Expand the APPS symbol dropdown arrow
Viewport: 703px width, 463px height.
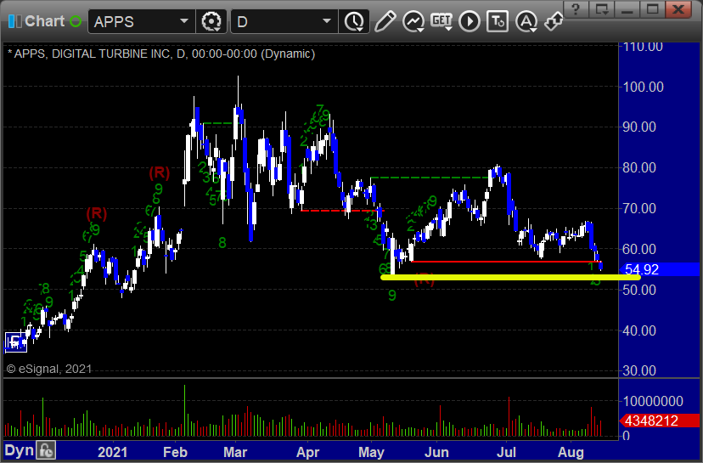(x=184, y=21)
